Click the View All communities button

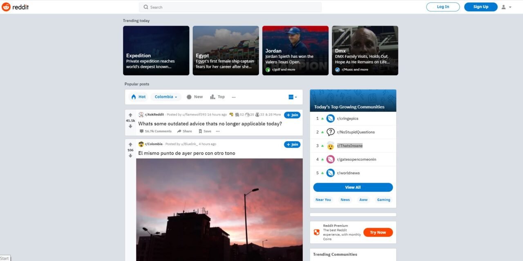[x=353, y=187]
